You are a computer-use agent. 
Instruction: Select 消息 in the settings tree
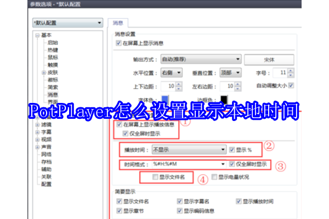coord(53,95)
